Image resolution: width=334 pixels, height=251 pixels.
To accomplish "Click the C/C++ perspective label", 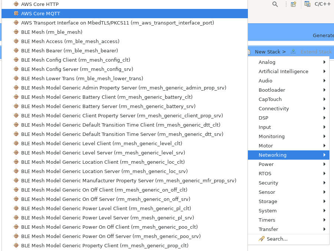I will pyautogui.click(x=322, y=4).
